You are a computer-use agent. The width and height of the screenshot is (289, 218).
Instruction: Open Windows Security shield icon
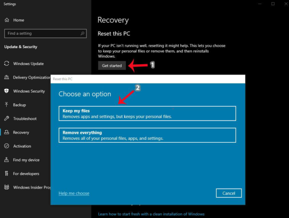click(x=7, y=91)
